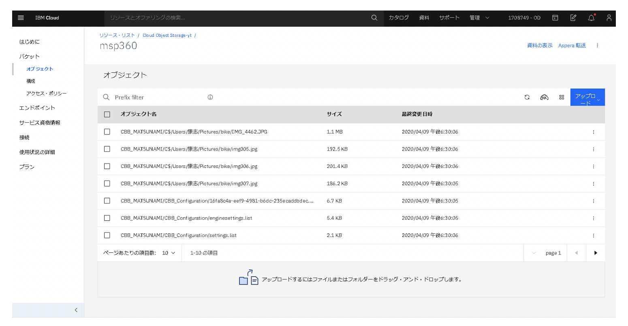The image size is (628, 326).
Task: Select 接続 in sidebar
Action: click(x=24, y=138)
